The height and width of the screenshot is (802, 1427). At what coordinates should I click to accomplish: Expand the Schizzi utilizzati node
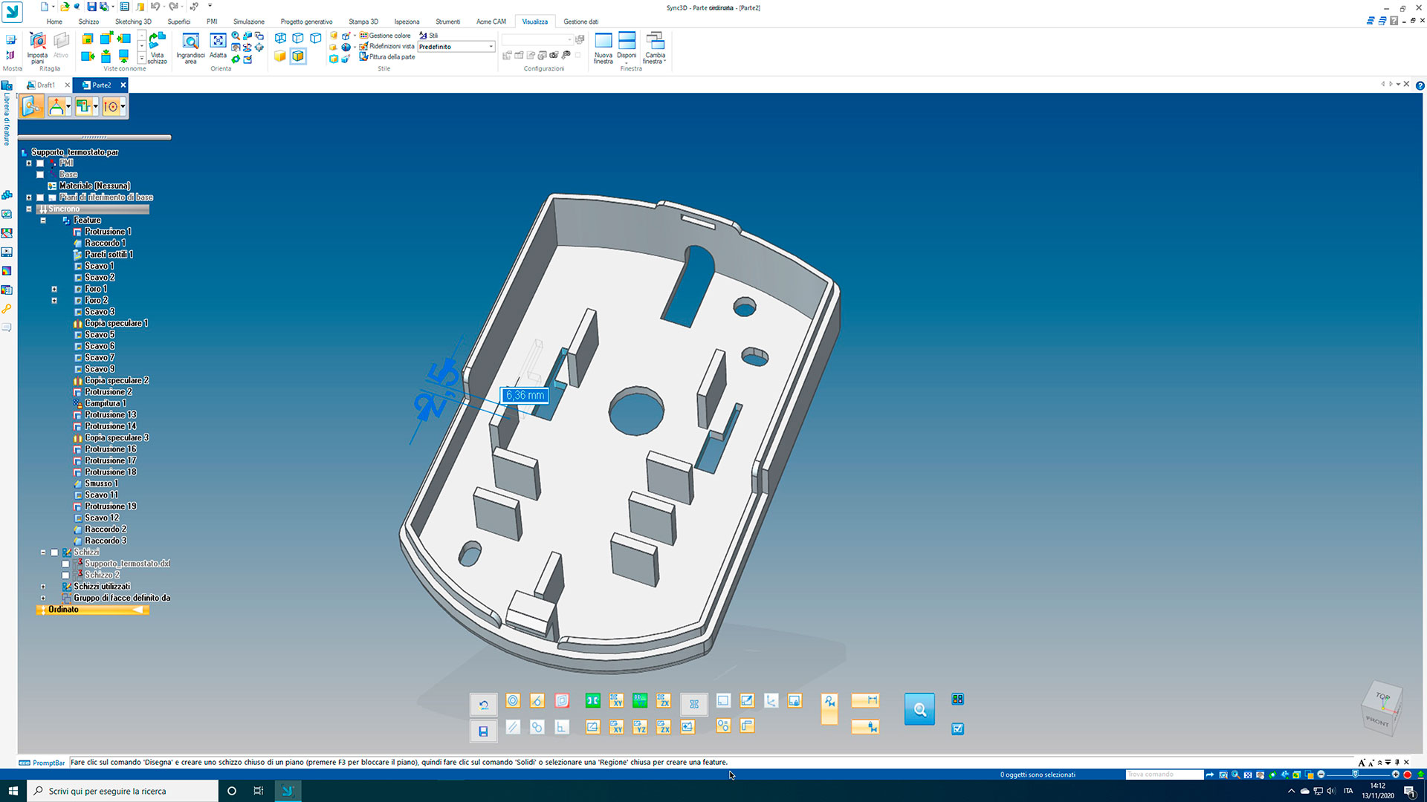[x=43, y=587]
